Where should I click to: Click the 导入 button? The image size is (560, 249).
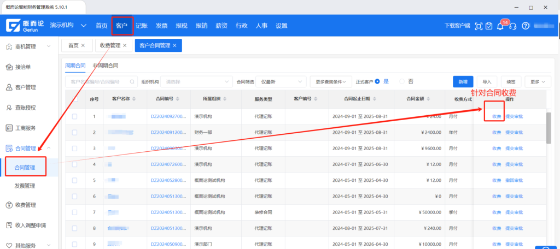[487, 82]
